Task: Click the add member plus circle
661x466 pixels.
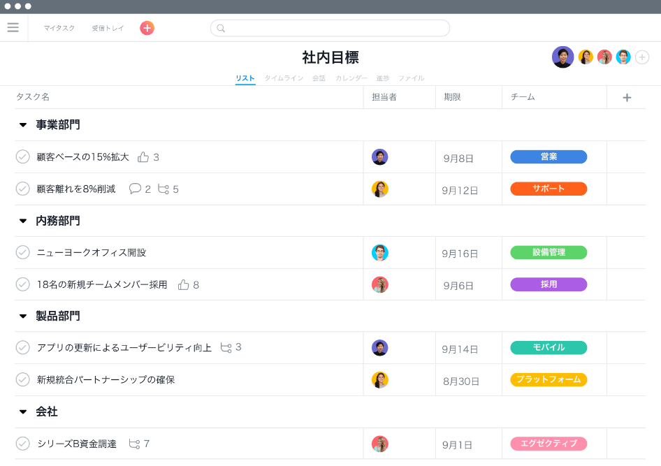Action: pyautogui.click(x=642, y=57)
